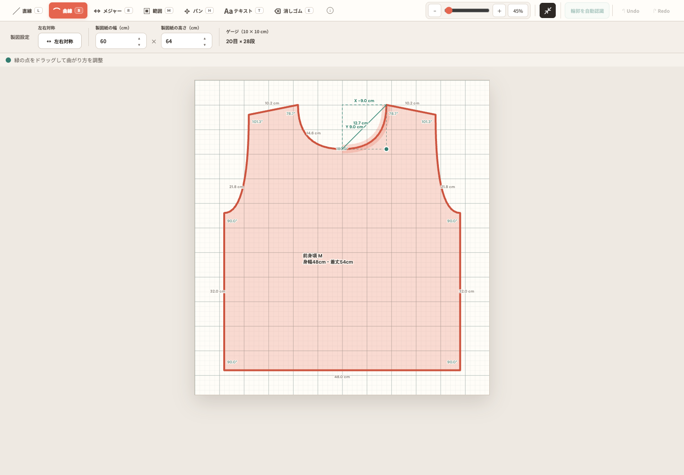Click the green curve control point

point(387,149)
